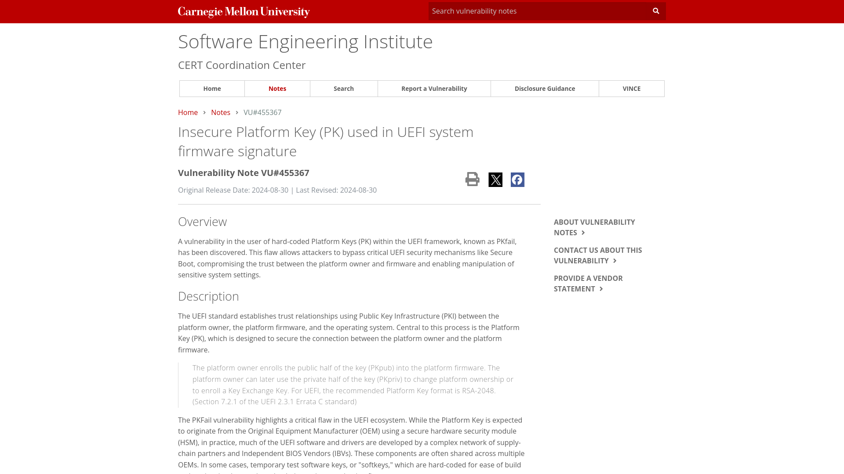Open Report a Vulnerability tab
This screenshot has width=844, height=474.
pyautogui.click(x=434, y=89)
